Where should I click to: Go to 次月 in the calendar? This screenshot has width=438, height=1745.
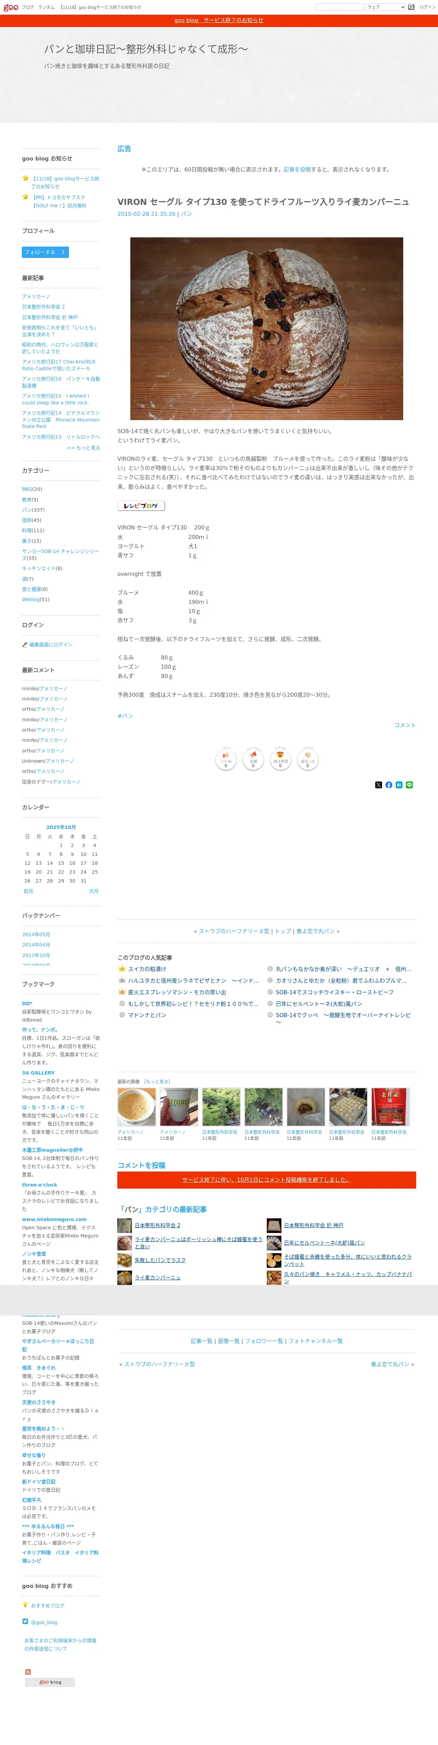coord(94,891)
